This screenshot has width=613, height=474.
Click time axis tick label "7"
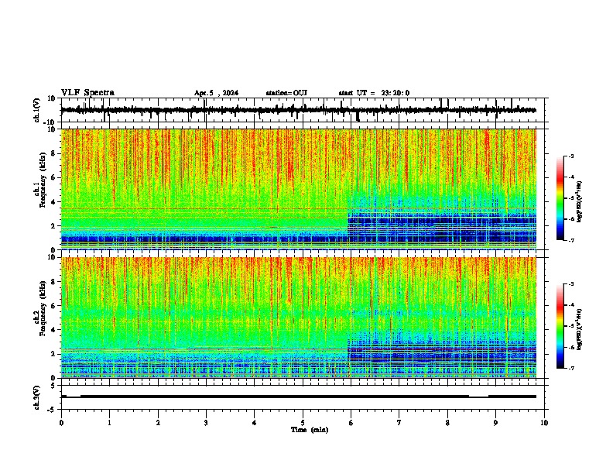[x=399, y=423]
